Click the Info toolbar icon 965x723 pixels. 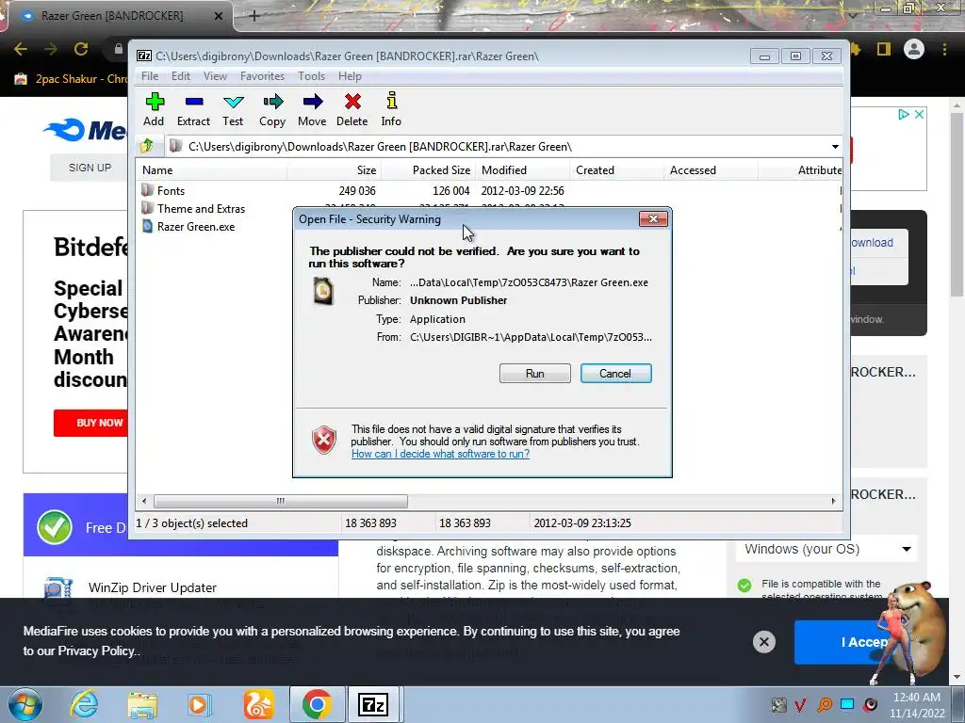click(x=391, y=109)
